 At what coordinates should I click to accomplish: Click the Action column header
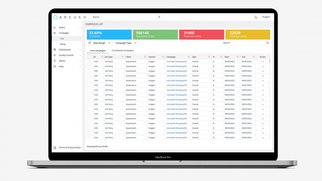point(263,57)
